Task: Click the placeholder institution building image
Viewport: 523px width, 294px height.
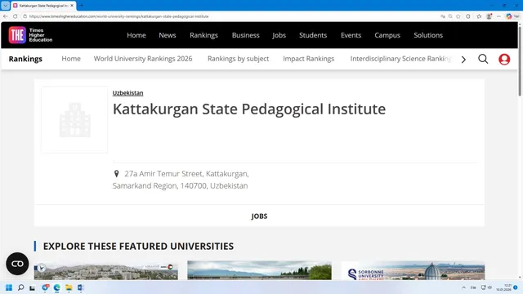Action: click(x=74, y=120)
